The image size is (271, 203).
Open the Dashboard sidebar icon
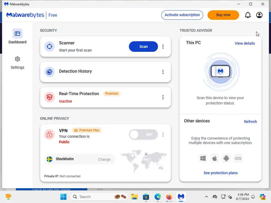tap(17, 34)
